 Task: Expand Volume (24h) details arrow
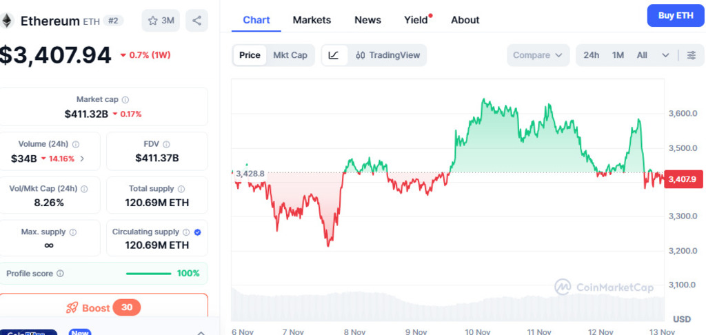click(x=83, y=159)
